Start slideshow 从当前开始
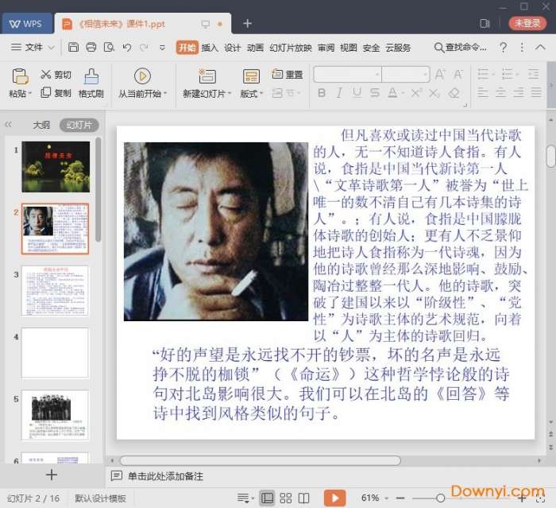 pyautogui.click(x=142, y=83)
